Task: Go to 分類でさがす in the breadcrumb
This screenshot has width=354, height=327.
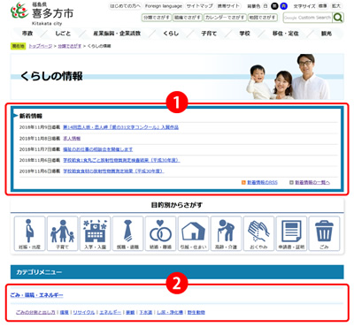Action: [x=70, y=46]
